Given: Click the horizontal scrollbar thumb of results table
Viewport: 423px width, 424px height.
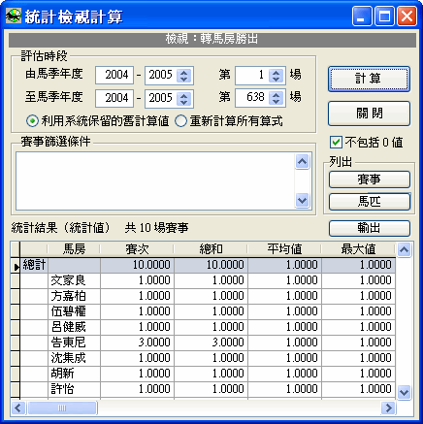Looking at the screenshot, I should [x=62, y=408].
